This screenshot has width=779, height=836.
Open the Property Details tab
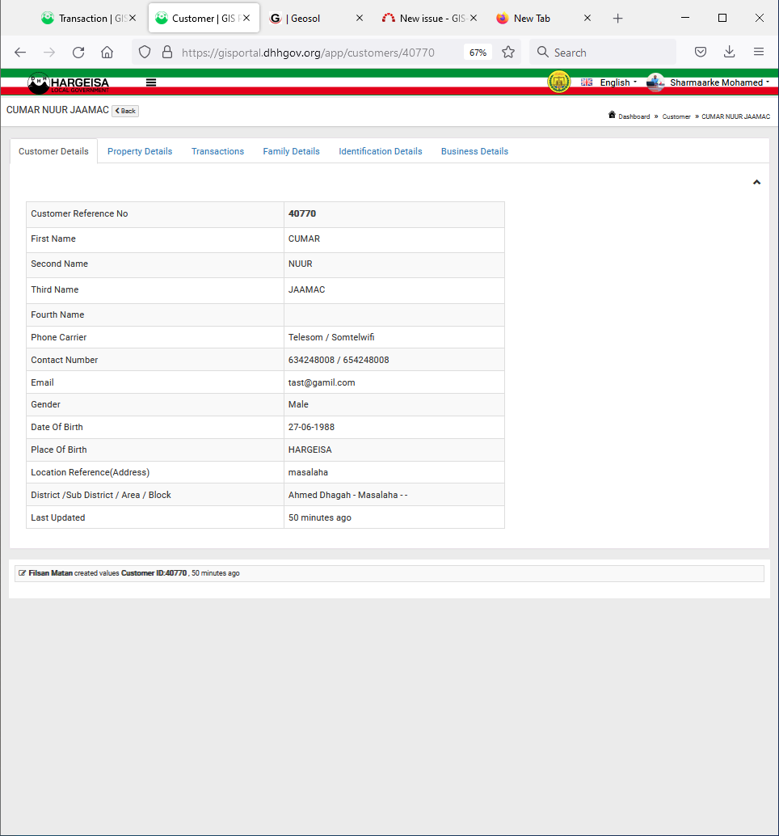click(x=140, y=151)
